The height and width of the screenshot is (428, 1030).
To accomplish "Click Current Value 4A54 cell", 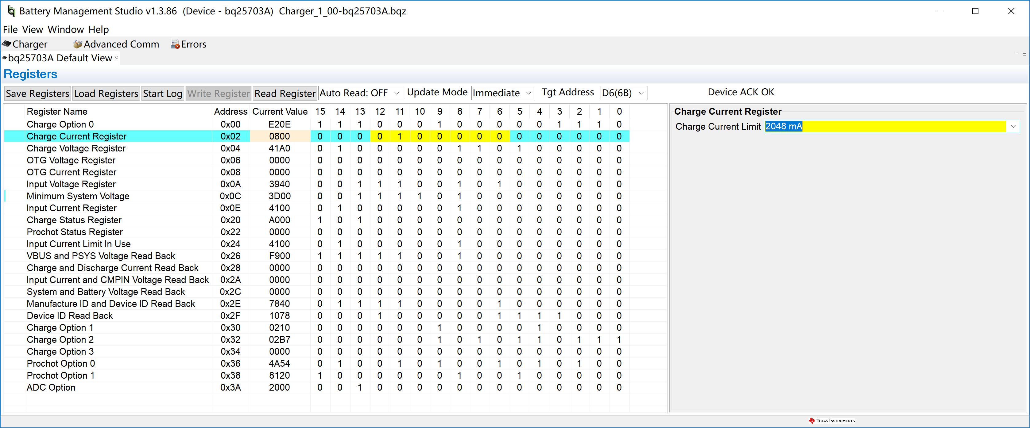I will click(280, 364).
